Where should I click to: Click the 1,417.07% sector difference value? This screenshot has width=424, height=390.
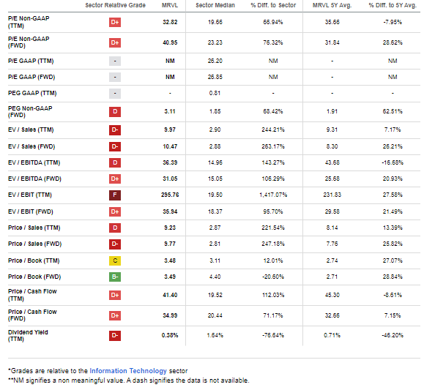point(273,195)
